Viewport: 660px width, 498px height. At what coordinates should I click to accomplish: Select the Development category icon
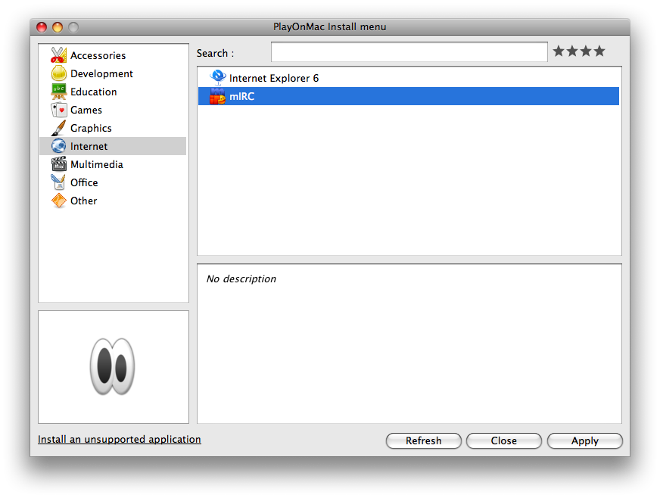(x=58, y=73)
